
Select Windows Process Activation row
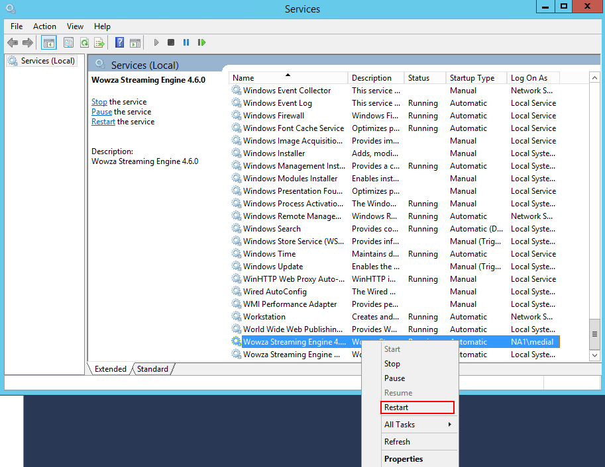click(394, 204)
